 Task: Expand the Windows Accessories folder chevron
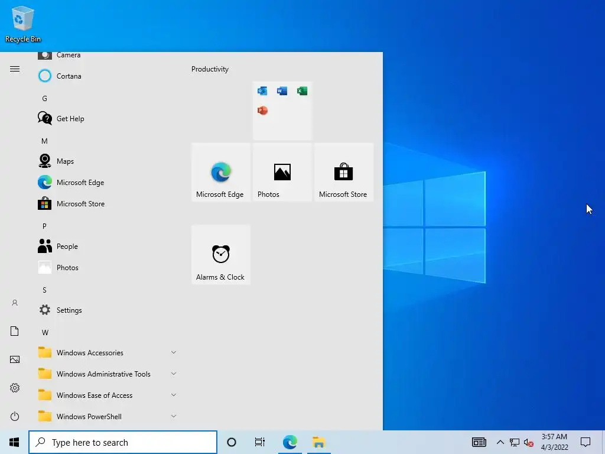pos(174,352)
